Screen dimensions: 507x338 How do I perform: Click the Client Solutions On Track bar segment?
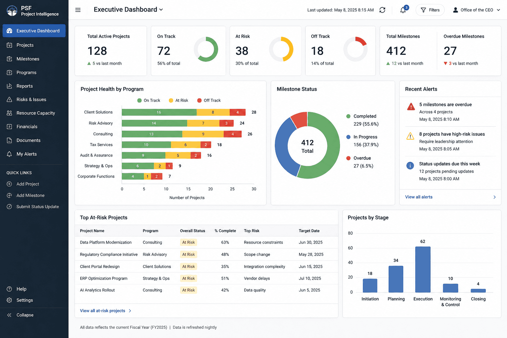click(x=159, y=112)
